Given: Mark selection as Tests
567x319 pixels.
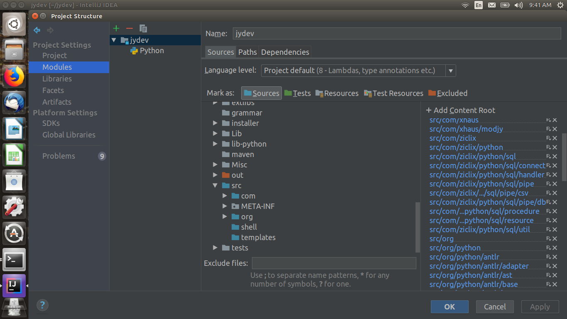Looking at the screenshot, I should [297, 93].
